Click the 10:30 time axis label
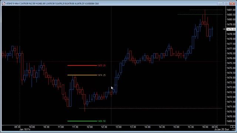 coord(46,127)
